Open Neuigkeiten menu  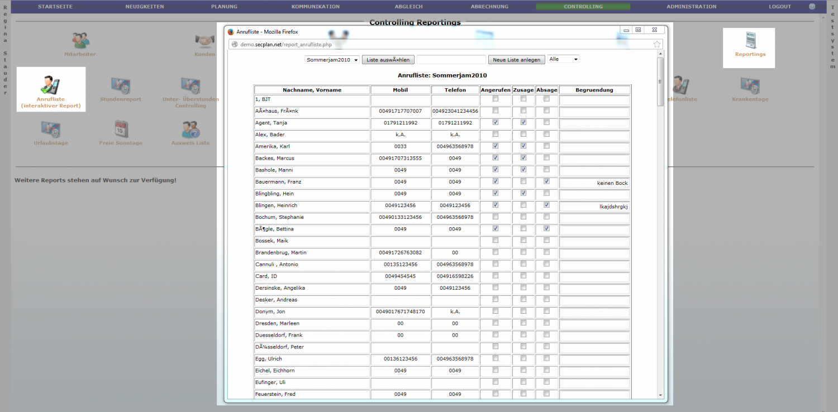145,7
